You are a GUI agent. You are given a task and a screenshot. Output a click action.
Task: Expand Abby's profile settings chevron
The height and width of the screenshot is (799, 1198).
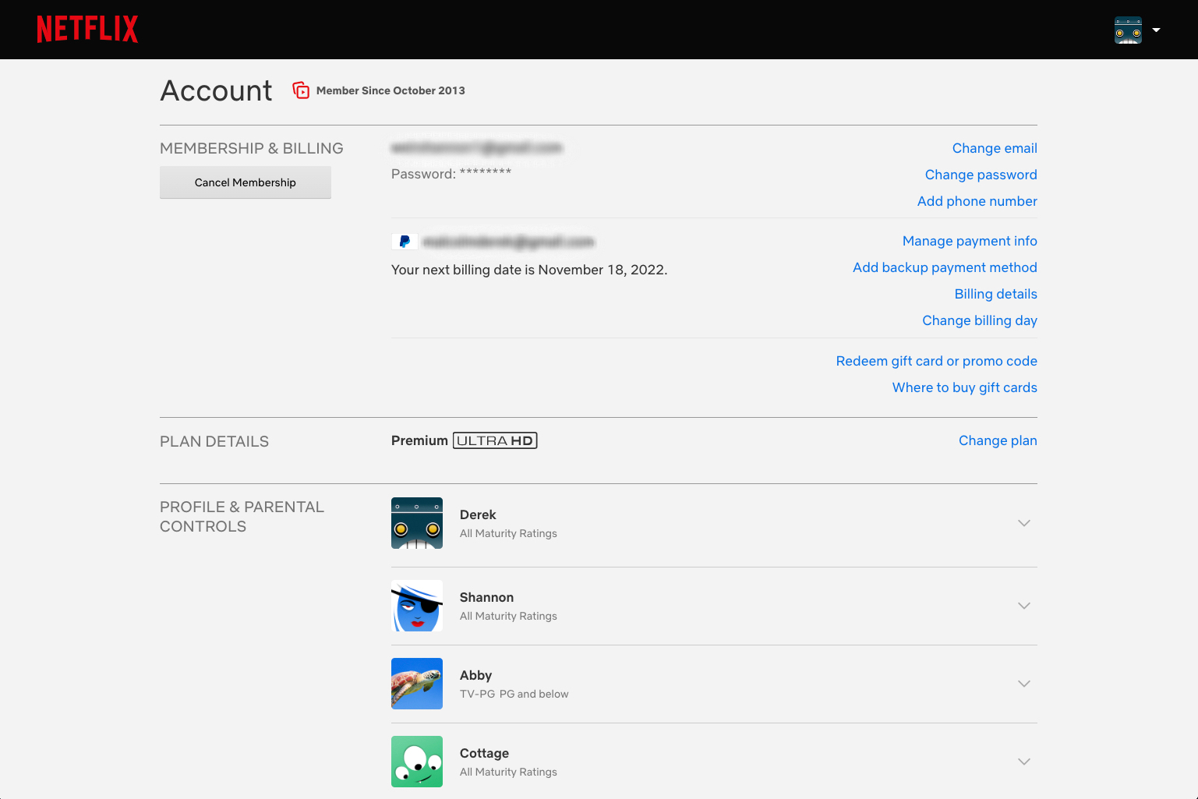(1024, 684)
